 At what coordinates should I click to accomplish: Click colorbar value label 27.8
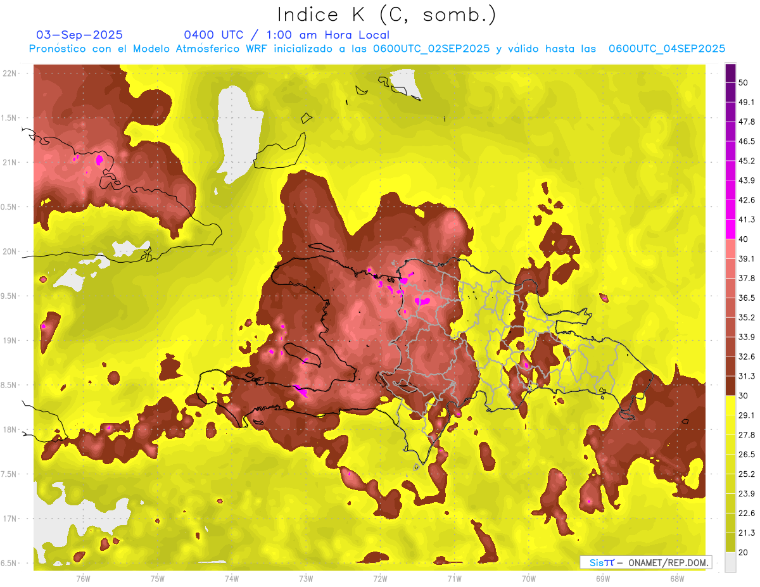747,434
